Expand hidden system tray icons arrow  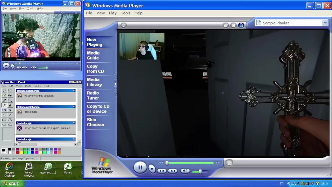click(289, 183)
